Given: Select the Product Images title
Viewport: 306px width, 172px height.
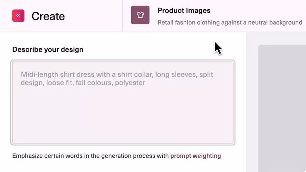Looking at the screenshot, I should coord(184,10).
